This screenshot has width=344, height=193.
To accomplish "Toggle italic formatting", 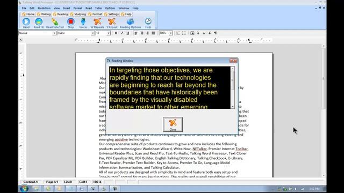I will (x=122, y=33).
